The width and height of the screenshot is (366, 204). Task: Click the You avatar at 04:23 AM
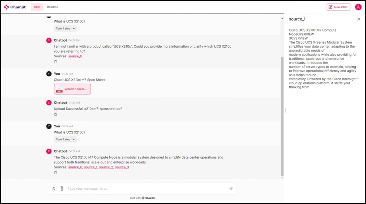coord(49,74)
